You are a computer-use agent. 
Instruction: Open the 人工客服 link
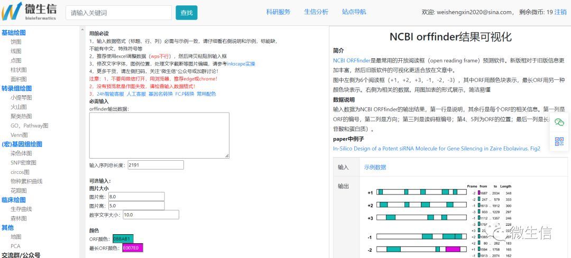136,94
